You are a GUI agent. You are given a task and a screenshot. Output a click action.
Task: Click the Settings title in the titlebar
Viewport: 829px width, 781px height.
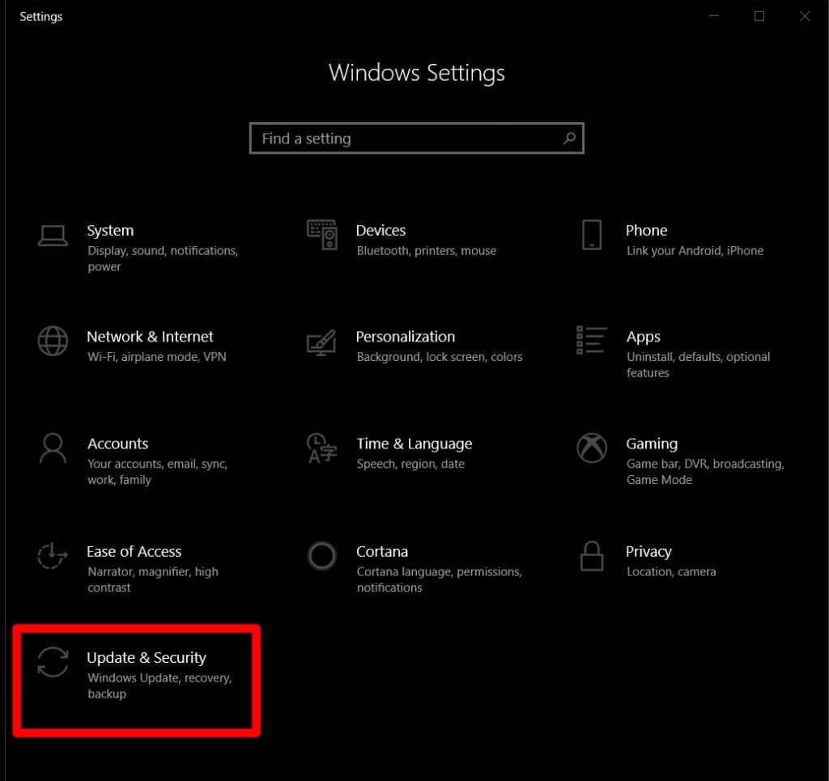[x=40, y=16]
